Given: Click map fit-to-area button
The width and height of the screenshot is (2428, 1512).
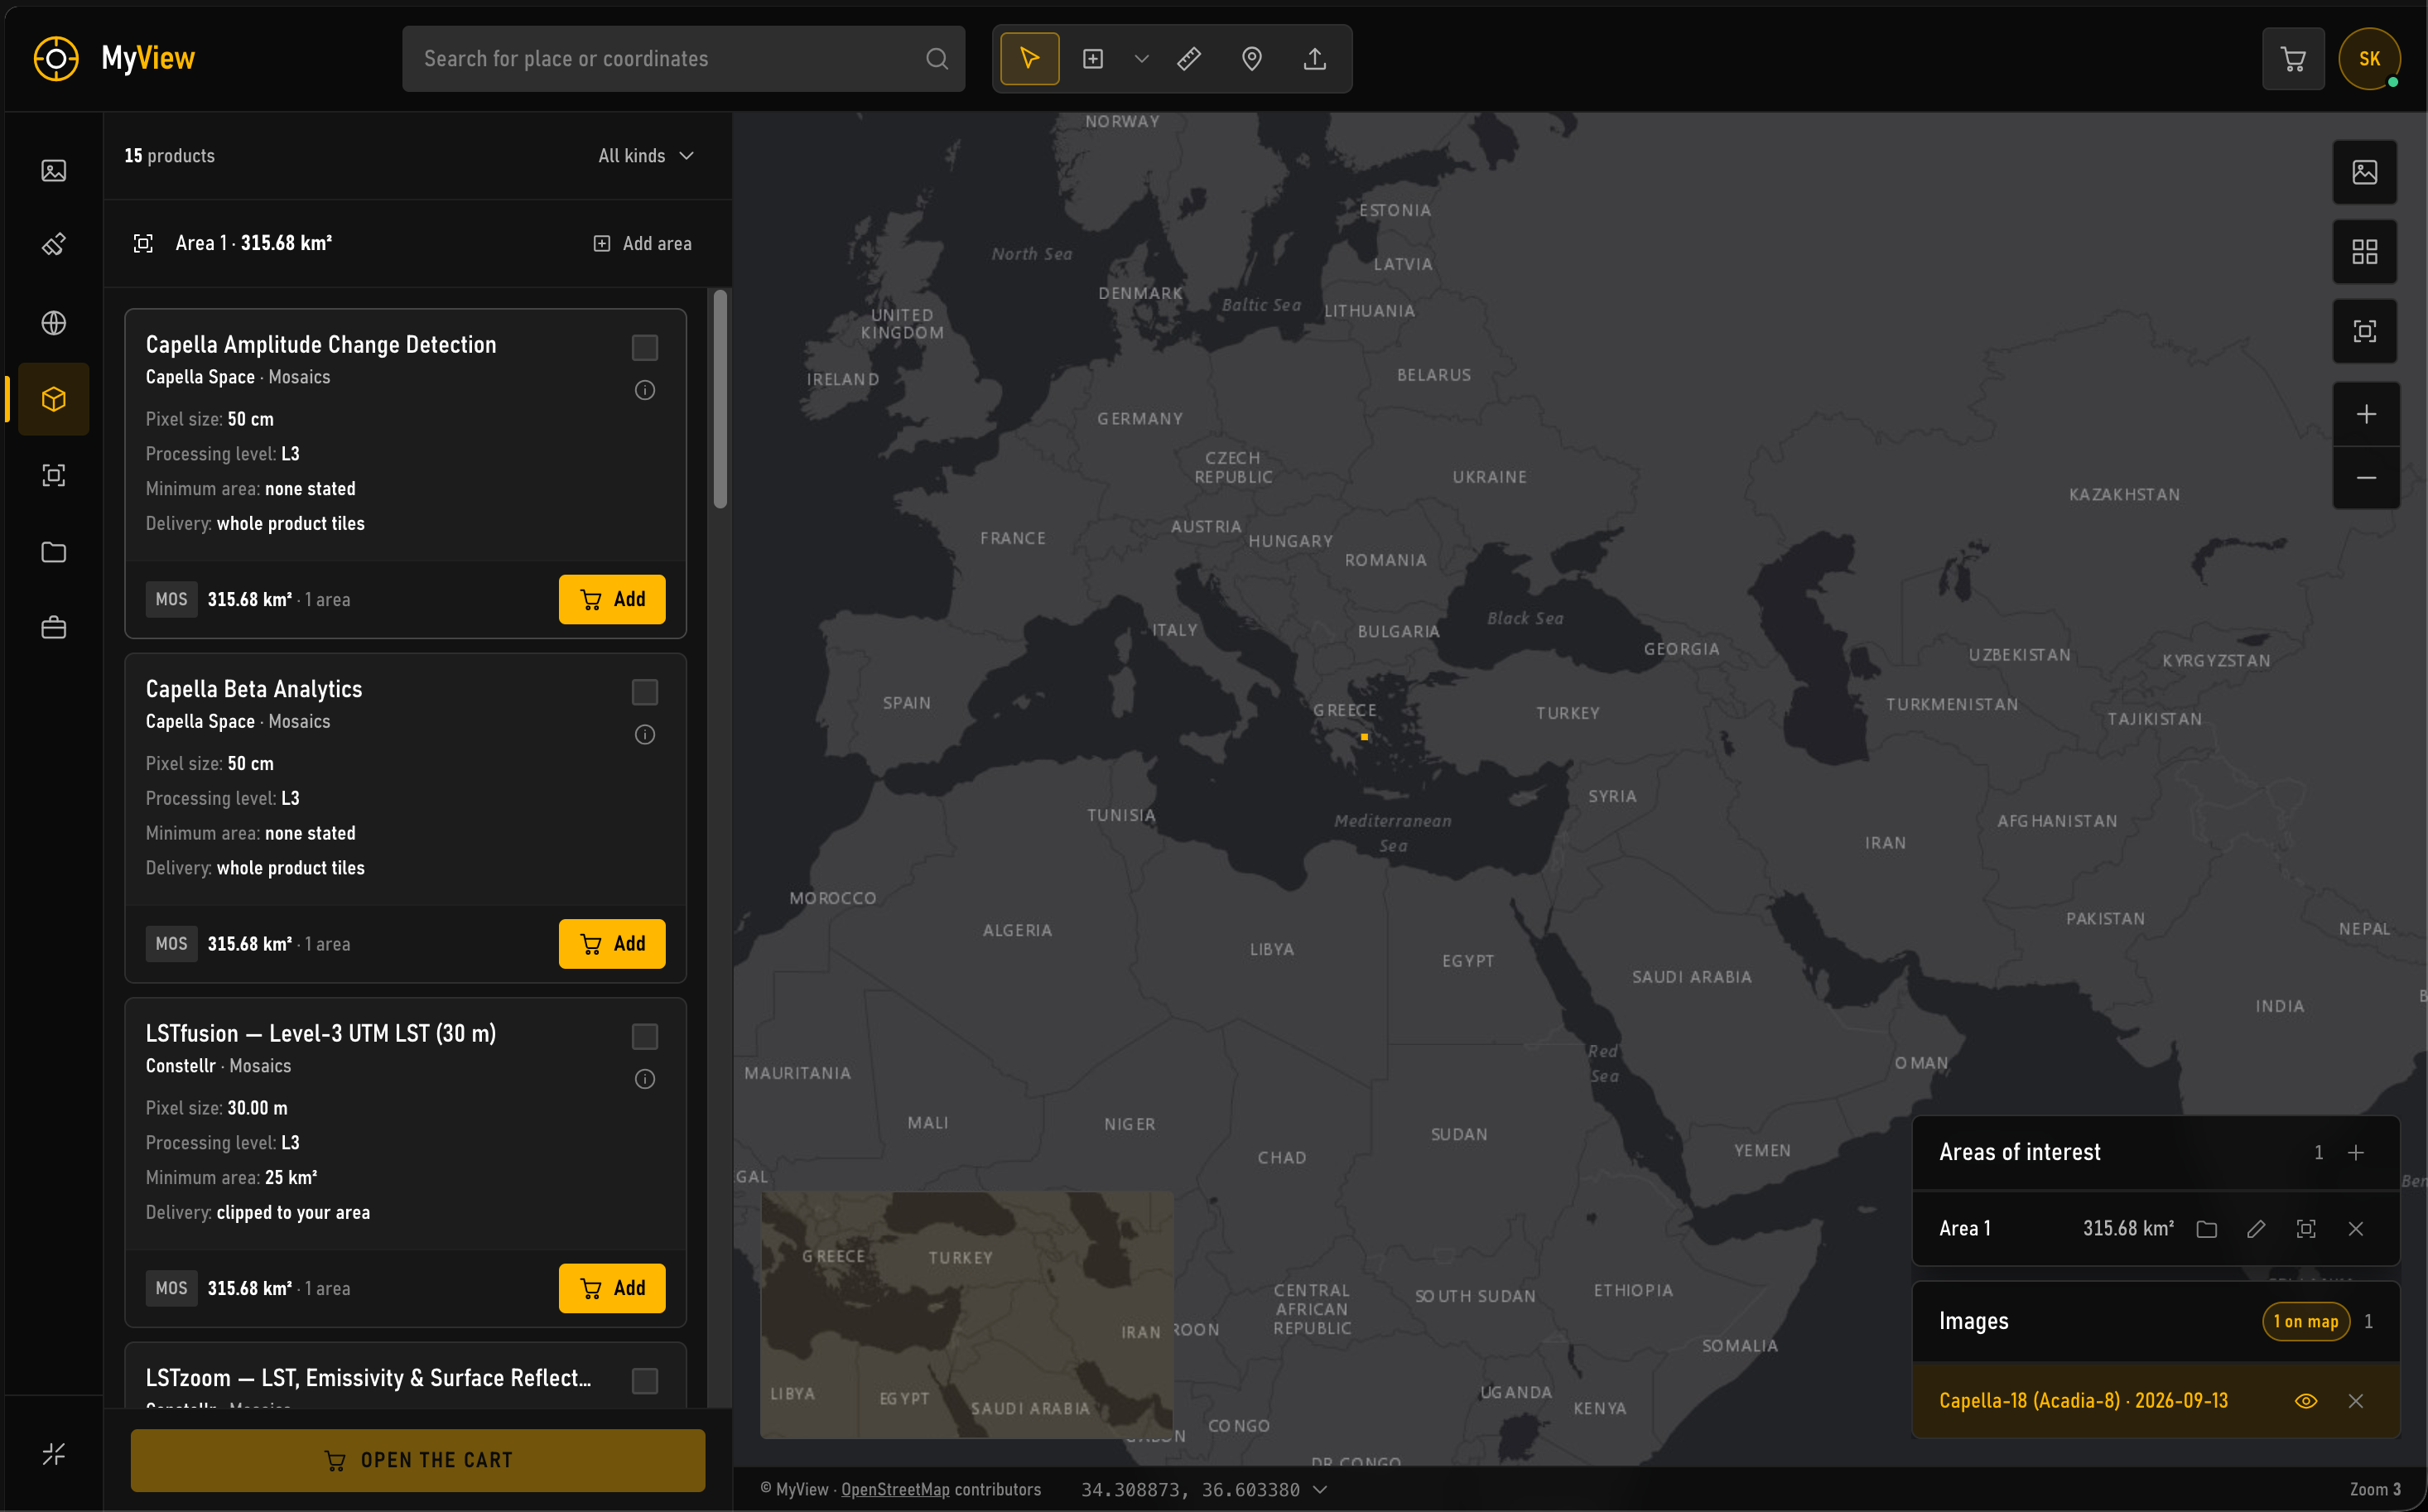Looking at the screenshot, I should tap(2365, 331).
